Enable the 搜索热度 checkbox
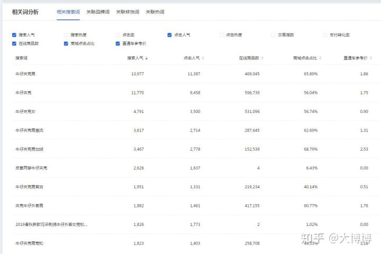 [66, 35]
